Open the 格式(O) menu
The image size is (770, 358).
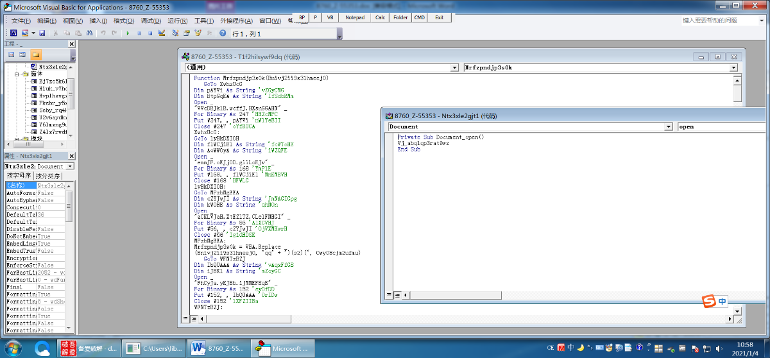pyautogui.click(x=124, y=21)
